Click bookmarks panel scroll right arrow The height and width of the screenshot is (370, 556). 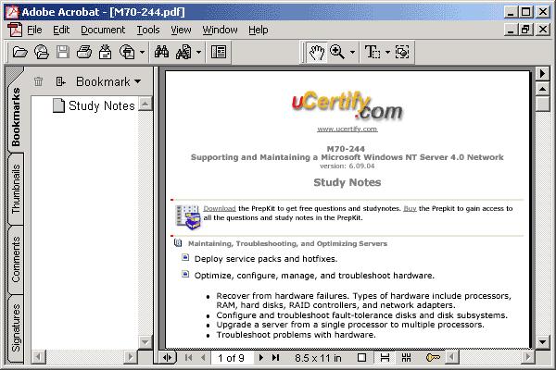click(x=131, y=356)
